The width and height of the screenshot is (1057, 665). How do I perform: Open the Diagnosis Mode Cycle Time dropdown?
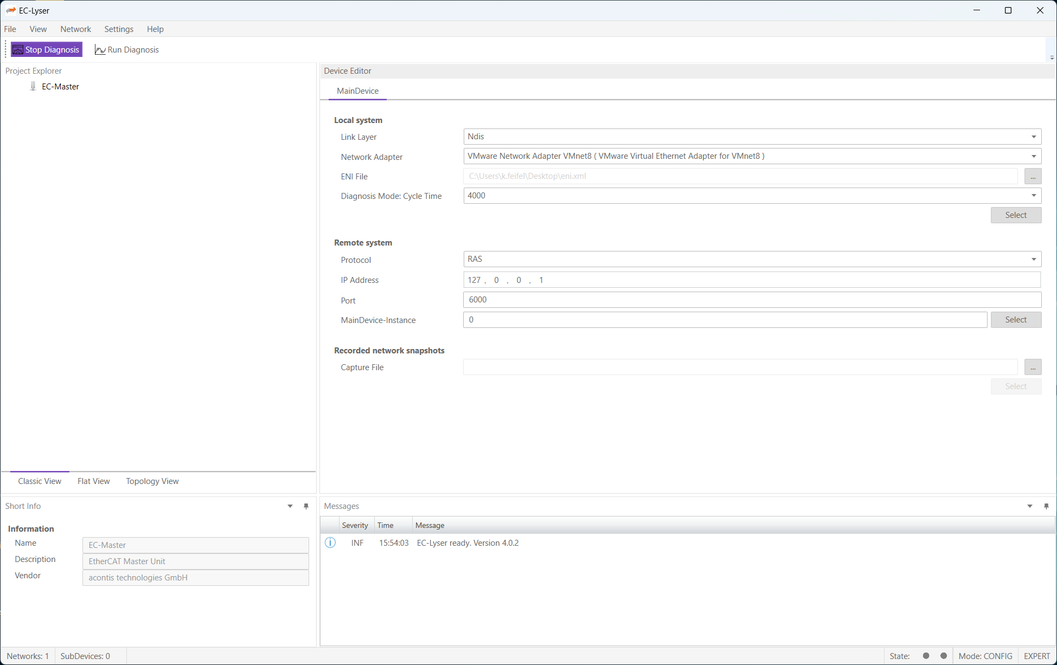pyautogui.click(x=1034, y=196)
